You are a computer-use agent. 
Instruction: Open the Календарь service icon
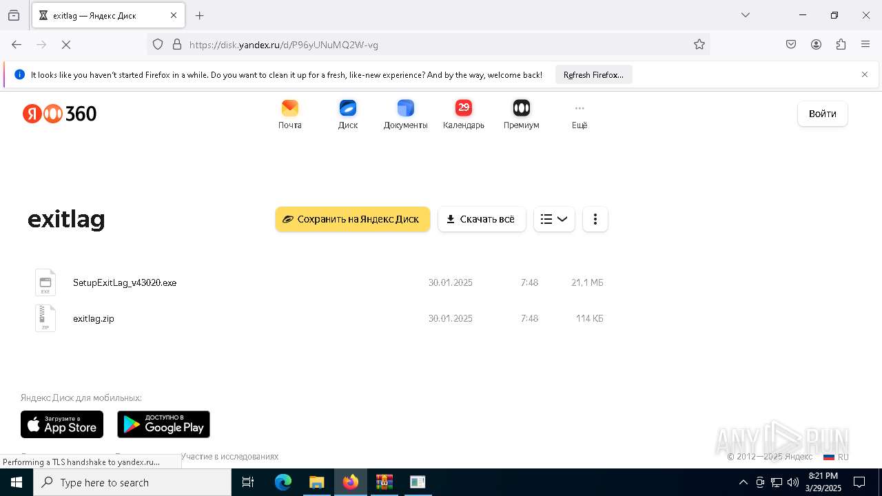[x=464, y=114]
